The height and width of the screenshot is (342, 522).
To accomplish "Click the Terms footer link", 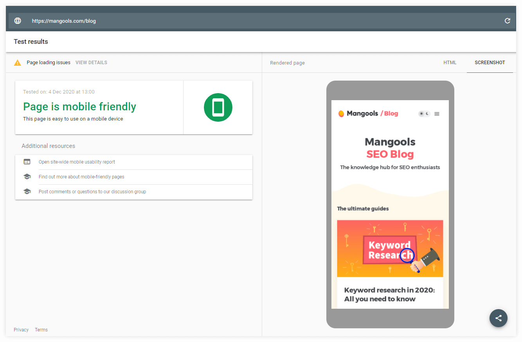I will [x=41, y=330].
